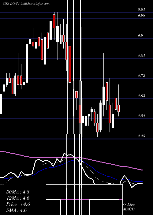
Task: Click the '50MA : 4.8' readout
Action: [x=18, y=192]
